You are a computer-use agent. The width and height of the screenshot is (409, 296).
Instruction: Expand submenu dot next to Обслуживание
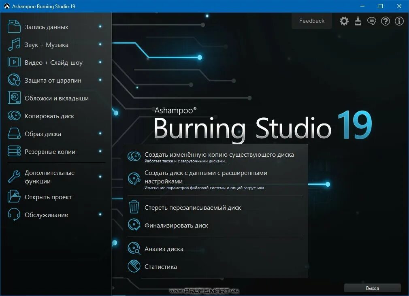pyautogui.click(x=100, y=214)
